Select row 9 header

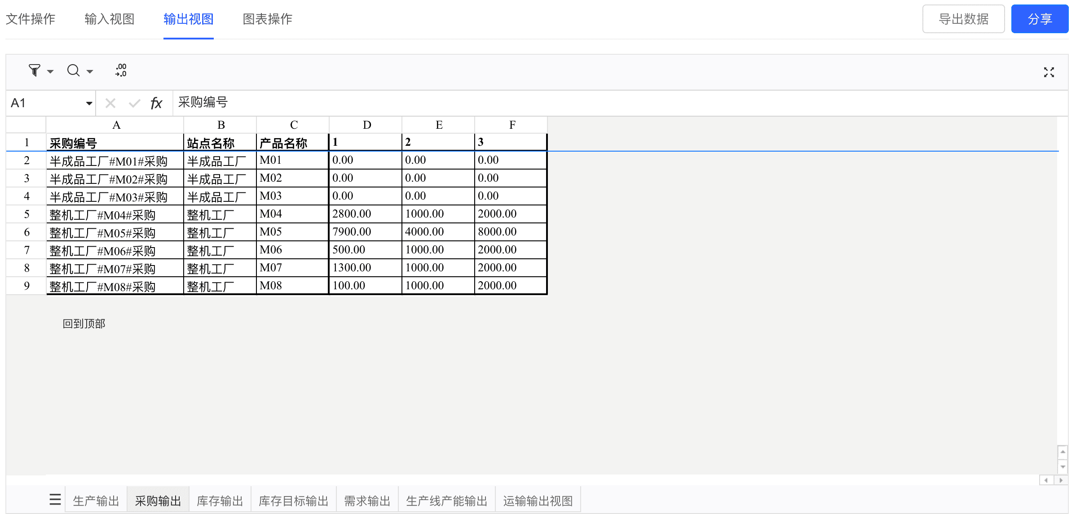[x=26, y=286]
